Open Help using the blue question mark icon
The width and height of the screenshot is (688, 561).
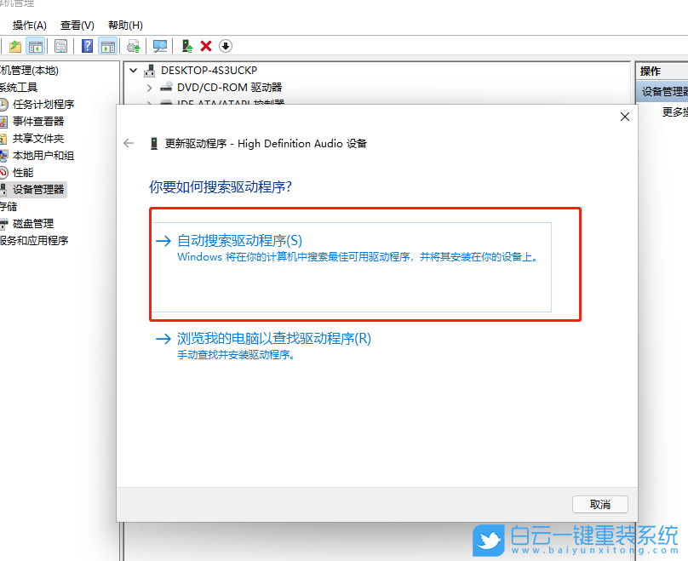tap(86, 46)
